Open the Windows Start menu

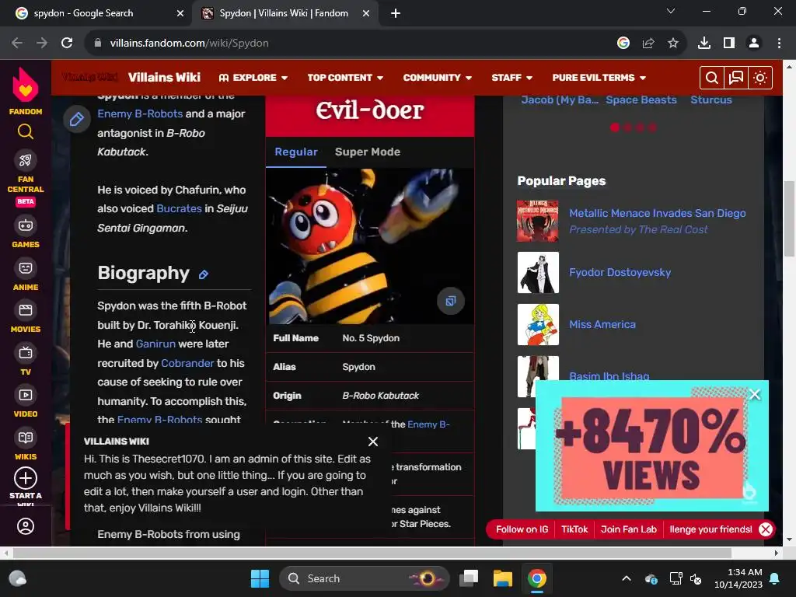coord(260,578)
